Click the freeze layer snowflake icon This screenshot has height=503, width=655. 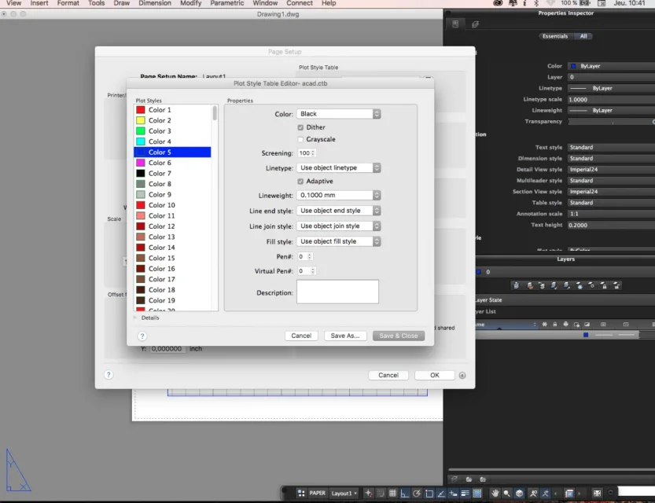click(x=544, y=324)
